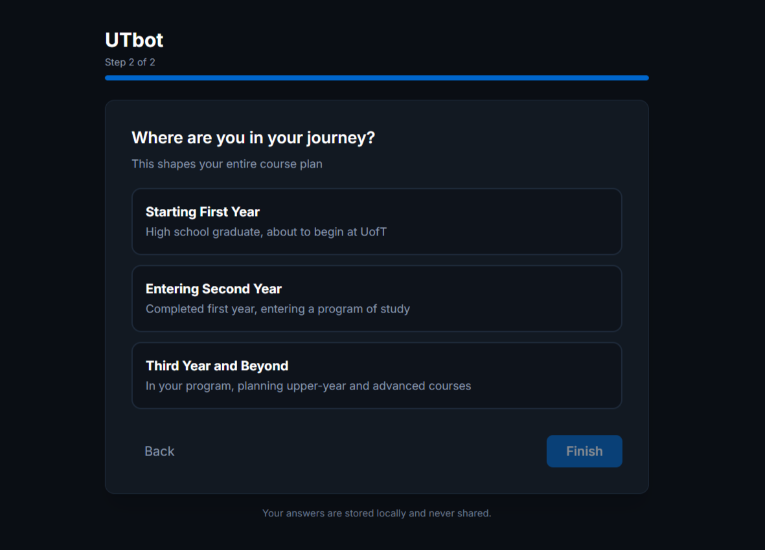
Task: Click the Finish button
Action: pyautogui.click(x=584, y=451)
